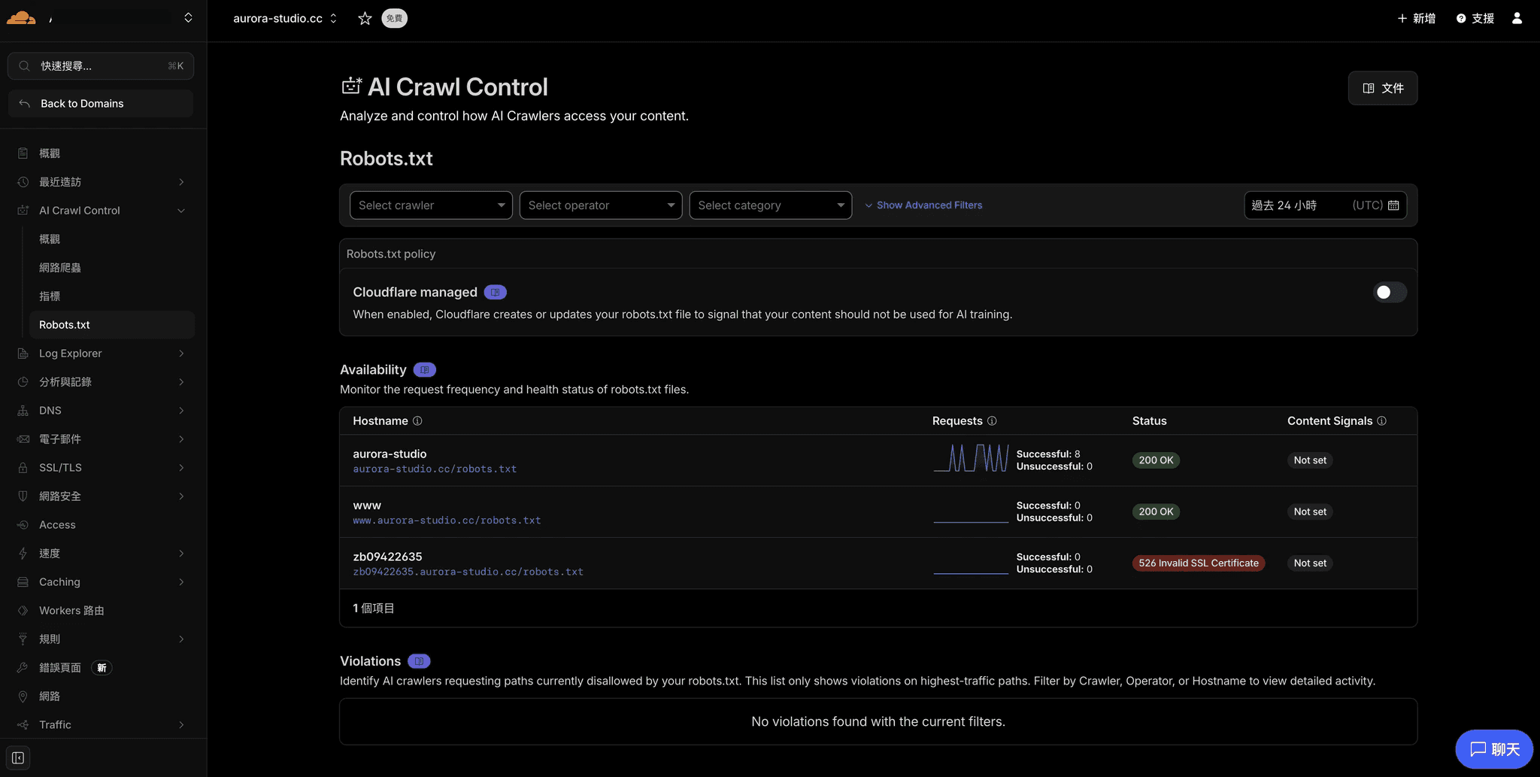The height and width of the screenshot is (777, 1540).
Task: Click 200 OK status for www row
Action: coord(1156,511)
